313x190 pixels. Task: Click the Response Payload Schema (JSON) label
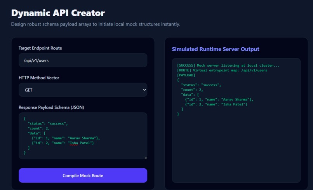[51, 107]
